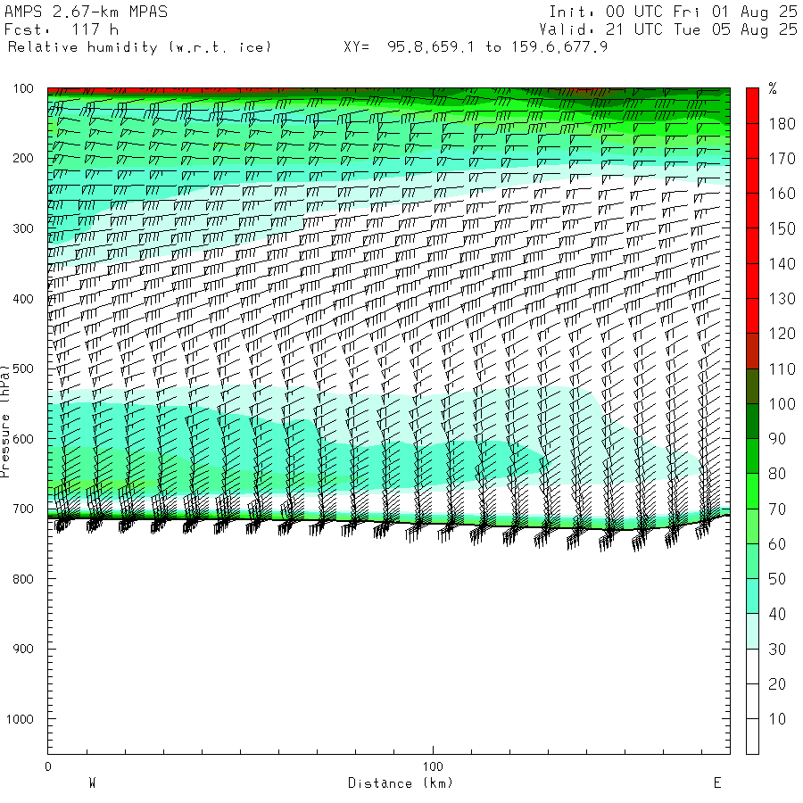The height and width of the screenshot is (803, 803).
Task: Click the colorbar swatch between 50 and 40
Action: (752, 597)
